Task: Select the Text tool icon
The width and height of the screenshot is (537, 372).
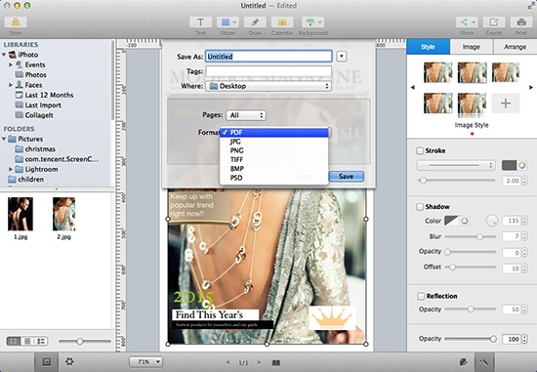Action: point(200,22)
